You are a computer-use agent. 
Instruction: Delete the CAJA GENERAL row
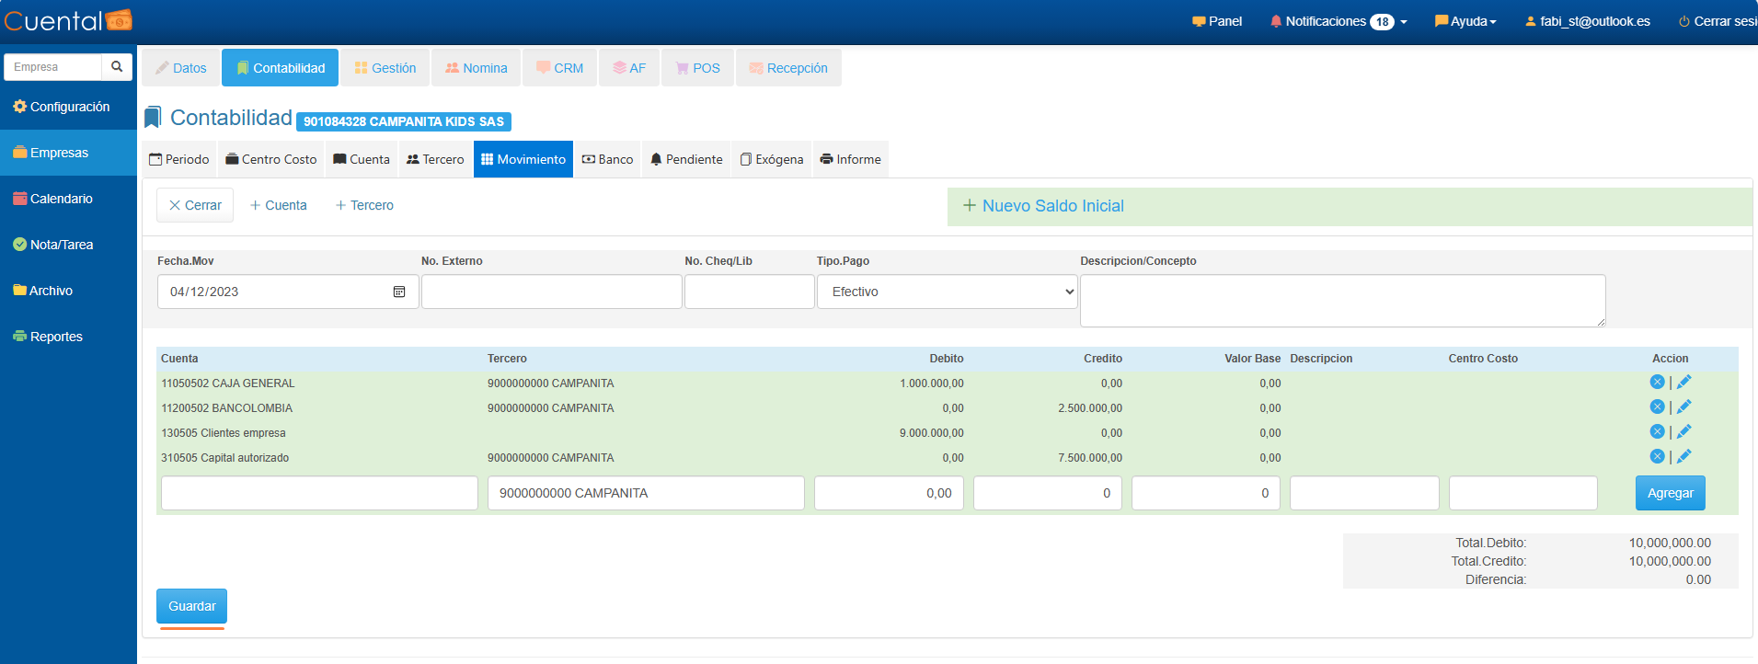click(1657, 383)
